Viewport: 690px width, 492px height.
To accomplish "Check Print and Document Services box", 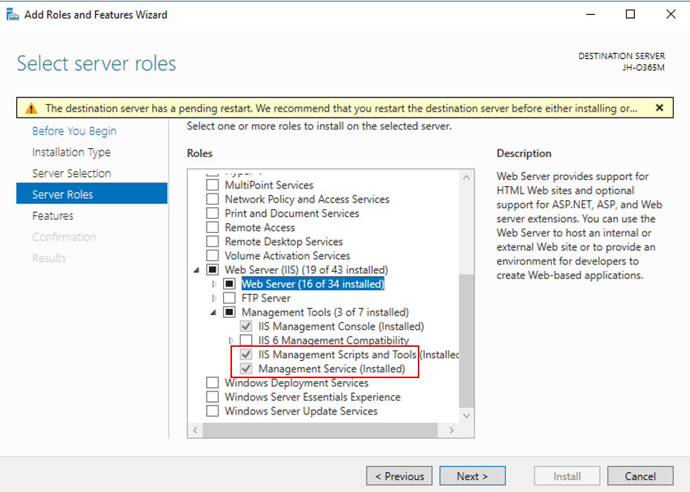I will 213,213.
